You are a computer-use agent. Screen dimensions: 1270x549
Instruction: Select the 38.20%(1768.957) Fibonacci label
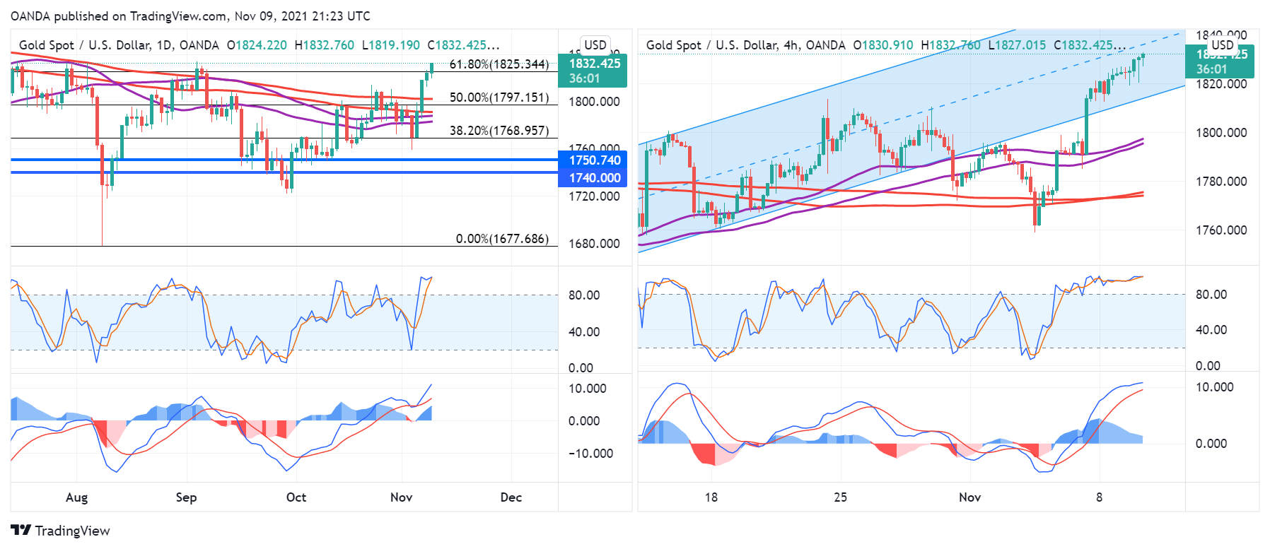coord(499,131)
